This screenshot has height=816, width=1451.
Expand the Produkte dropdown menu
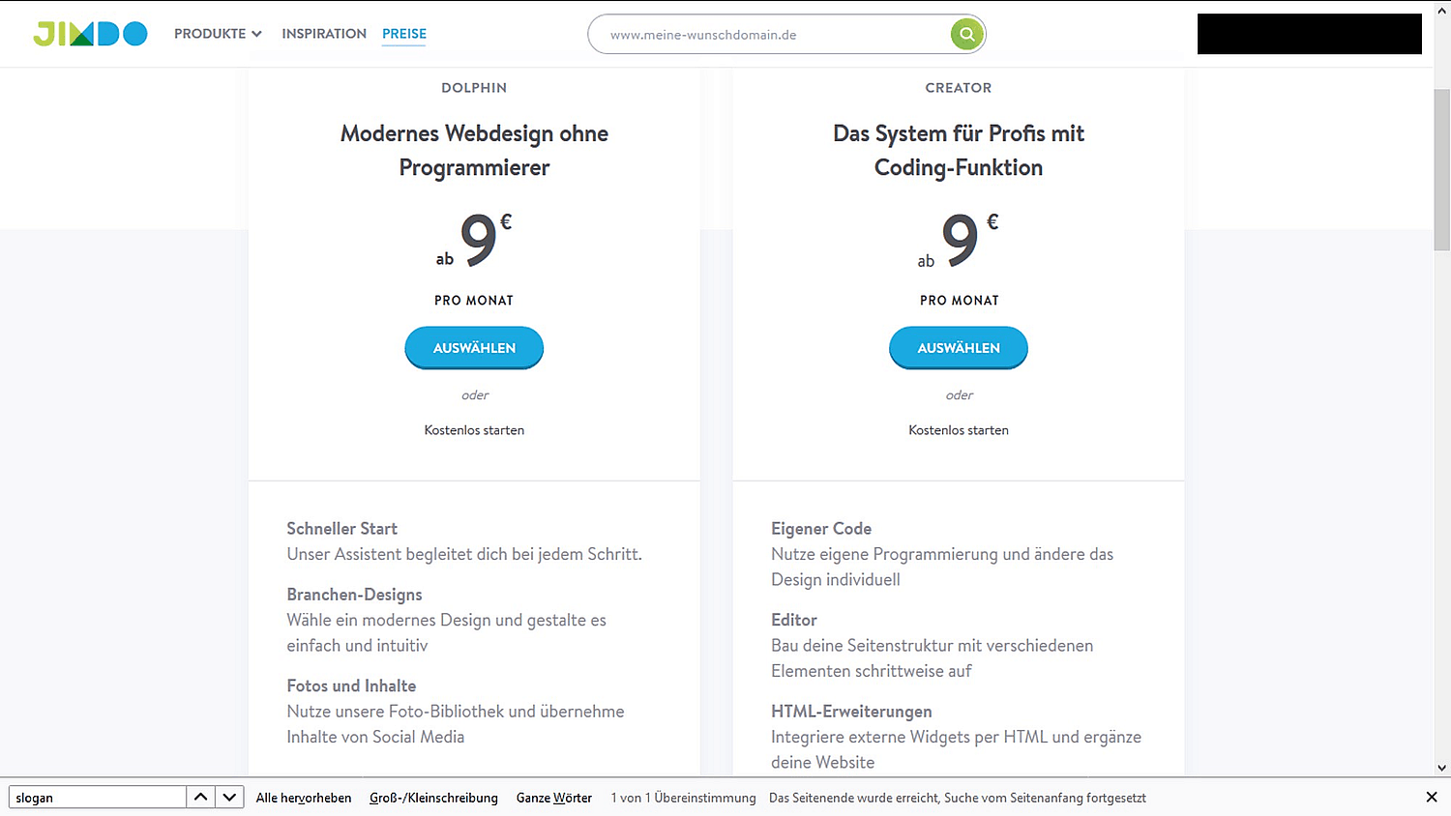pos(218,34)
